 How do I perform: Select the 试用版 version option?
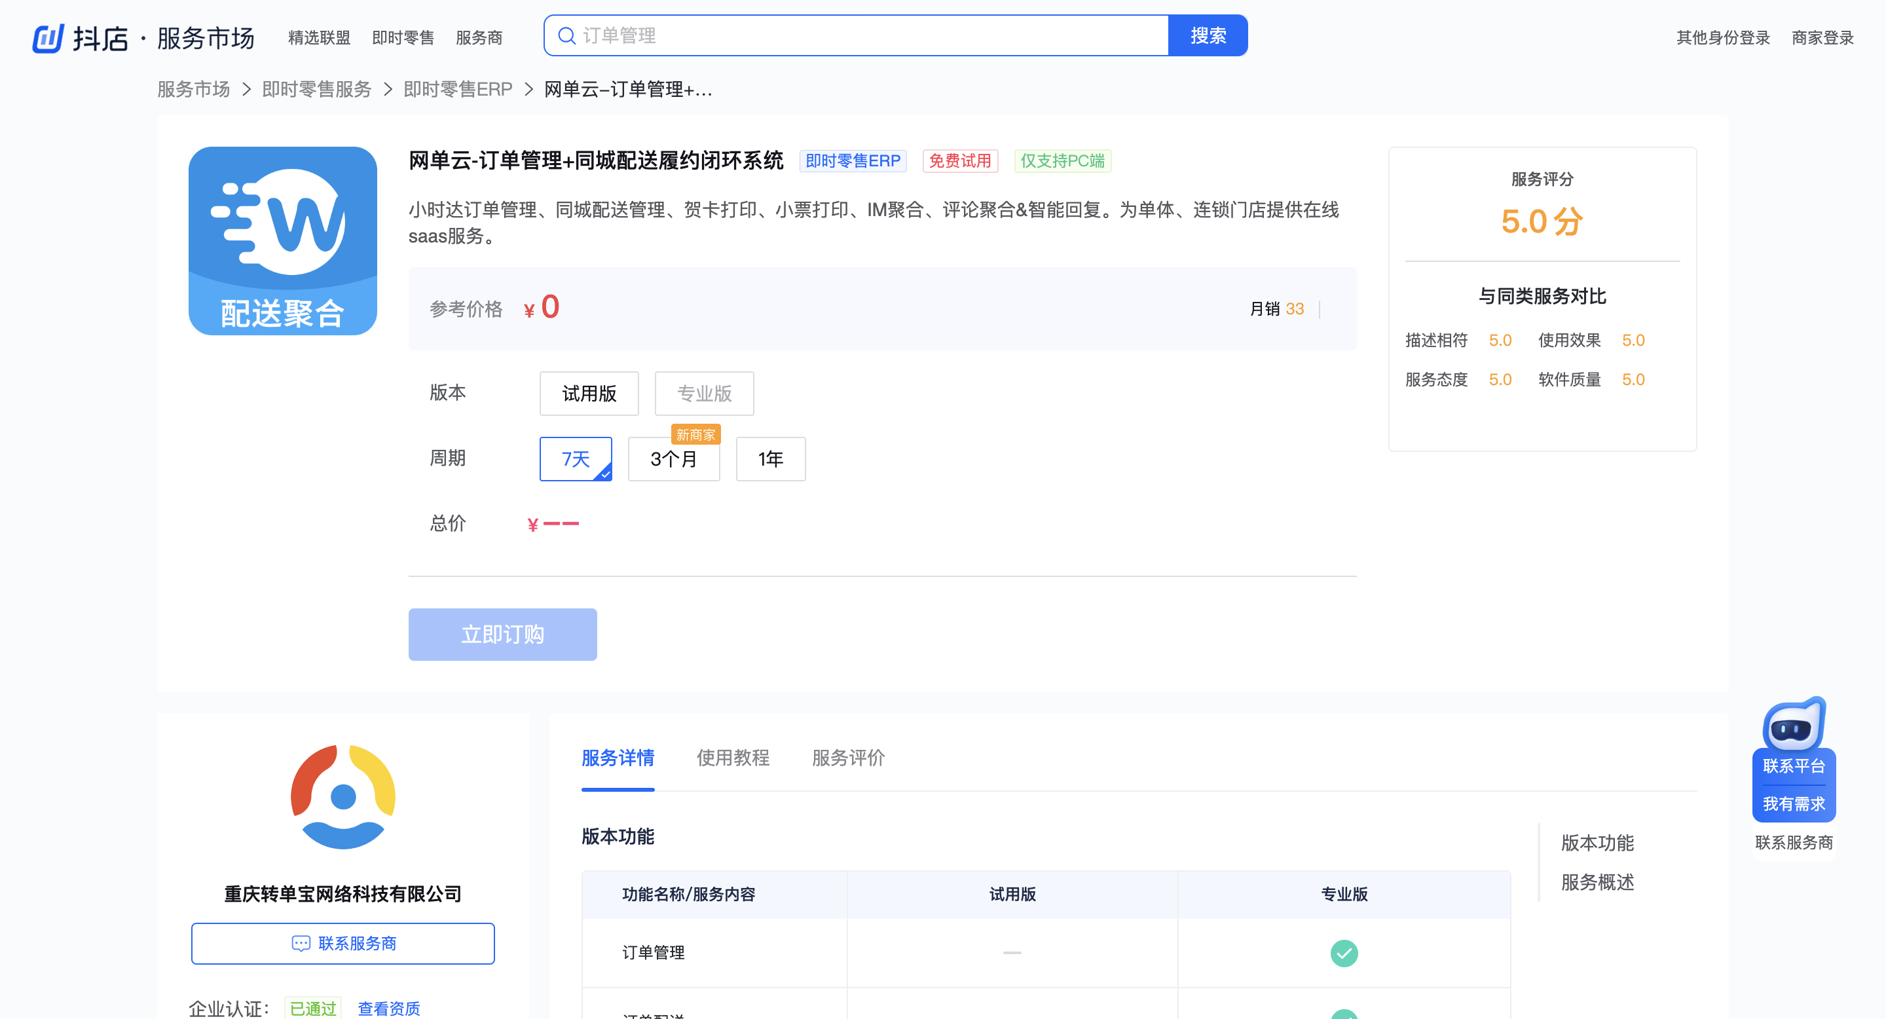(589, 393)
